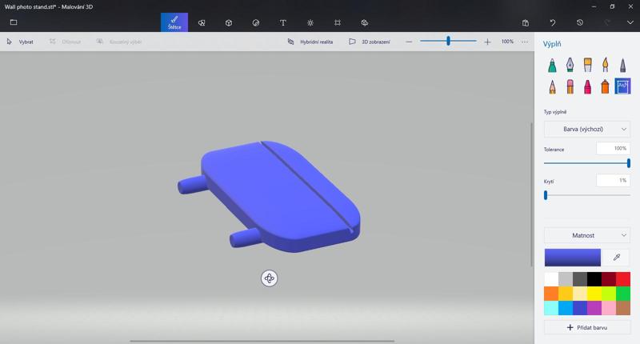Viewport: 640px width, 344px height.
Task: Choose the purple color swatch
Action: (x=594, y=308)
